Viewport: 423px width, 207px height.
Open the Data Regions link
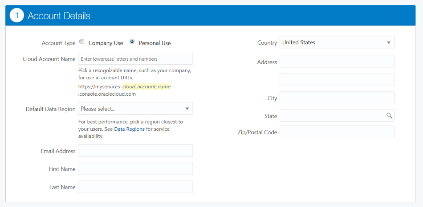pyautogui.click(x=130, y=129)
